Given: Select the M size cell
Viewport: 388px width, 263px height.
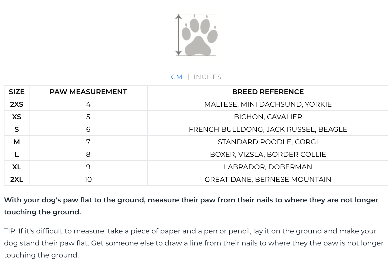Looking at the screenshot, I should (x=17, y=142).
